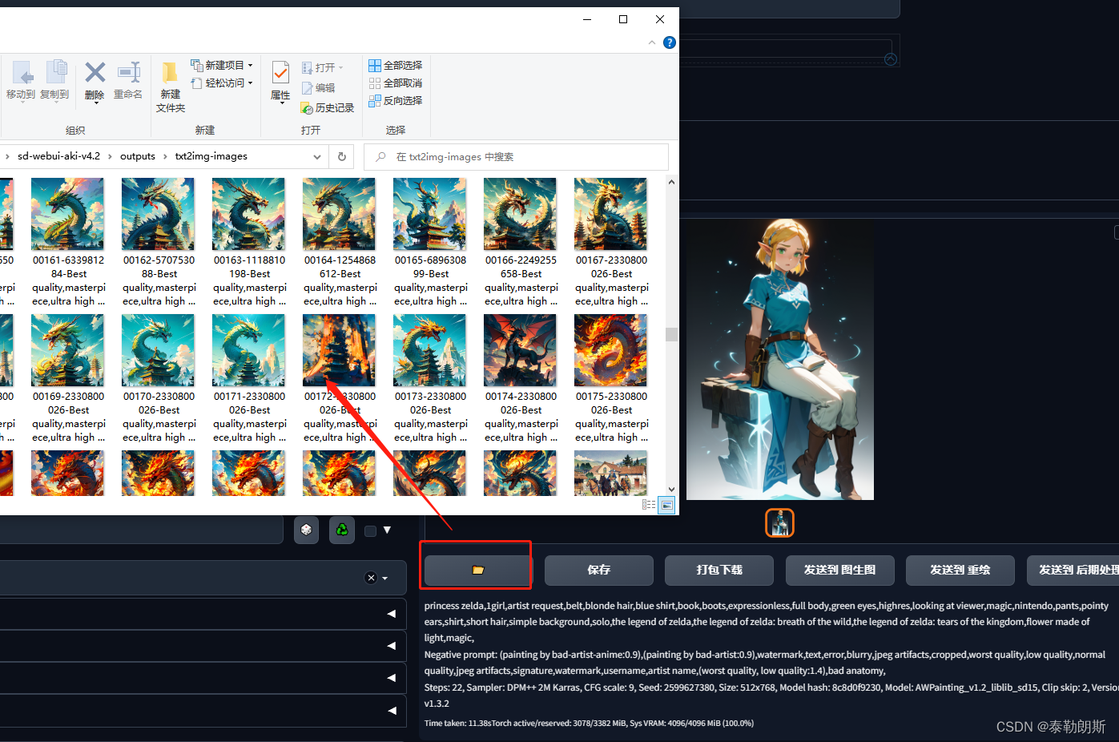Viewport: 1119px width, 742px height.
Task: Select image 00163-1118810 thumbnail
Action: click(248, 214)
